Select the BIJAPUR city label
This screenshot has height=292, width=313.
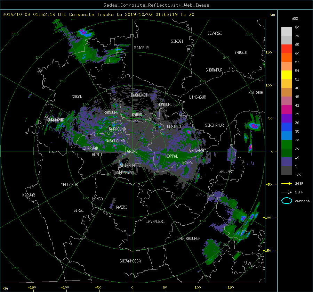(141, 48)
